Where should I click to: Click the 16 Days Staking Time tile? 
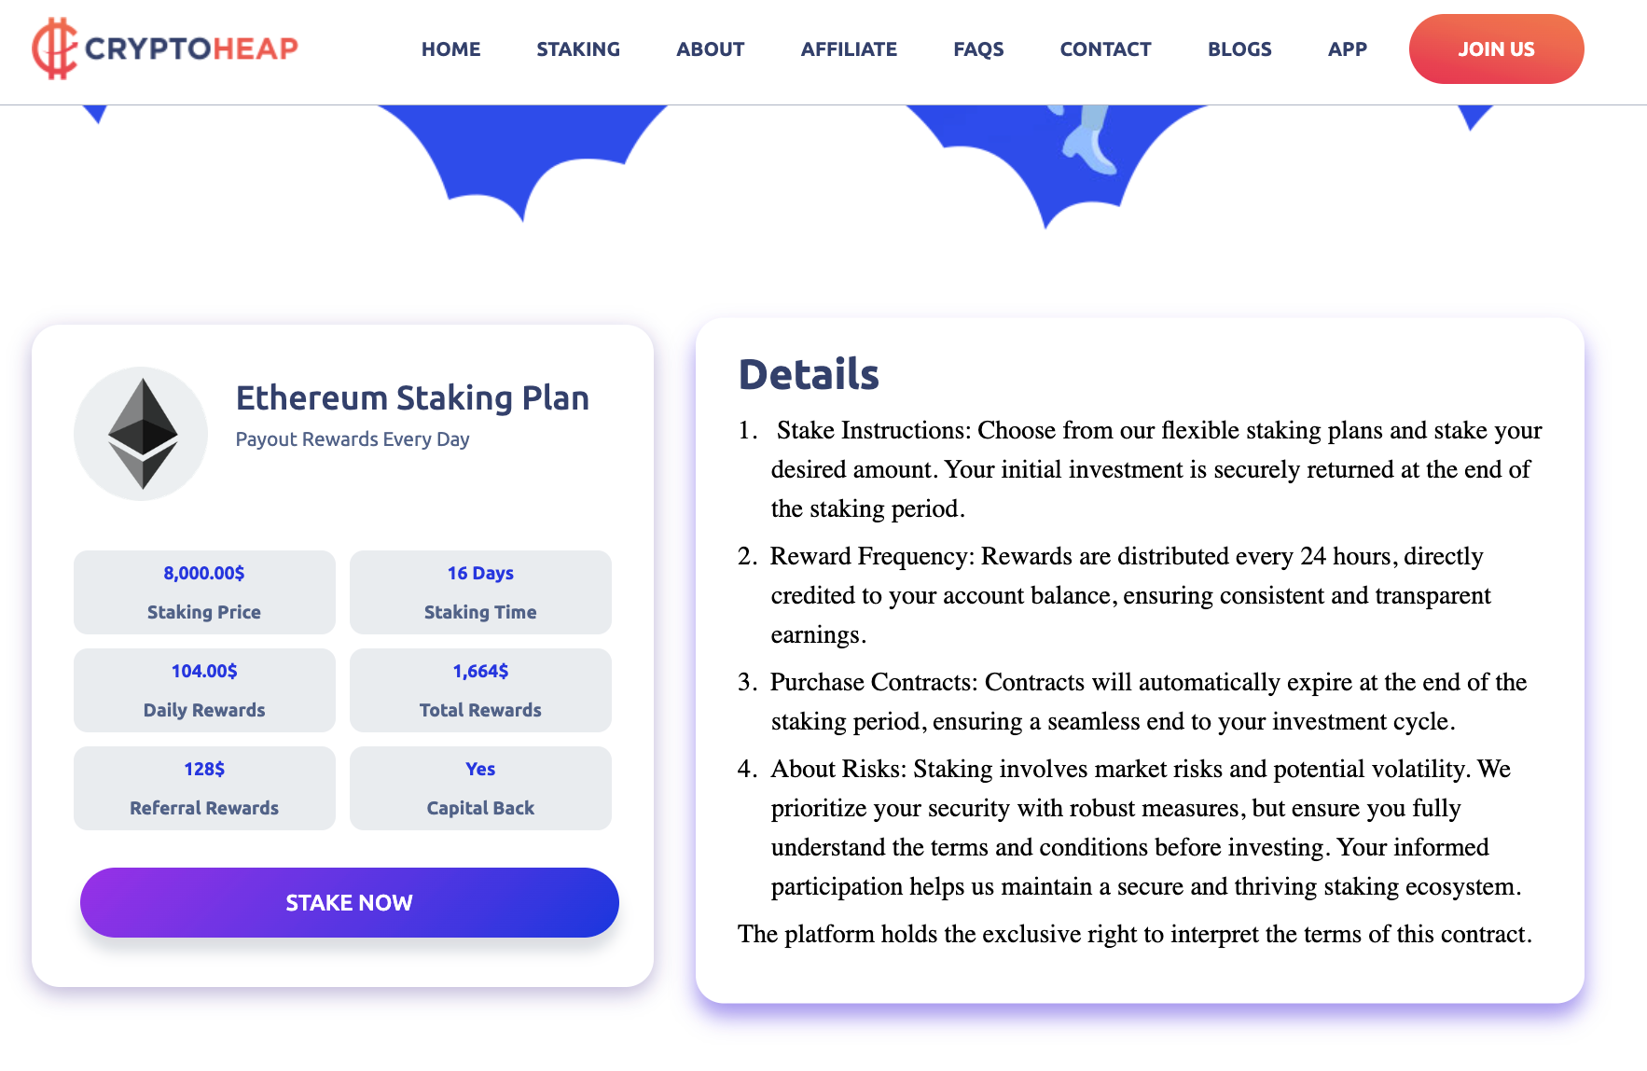[x=480, y=592]
